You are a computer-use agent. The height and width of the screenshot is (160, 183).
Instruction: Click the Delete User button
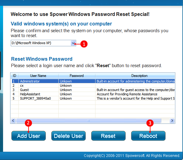pyautogui.click(x=68, y=136)
